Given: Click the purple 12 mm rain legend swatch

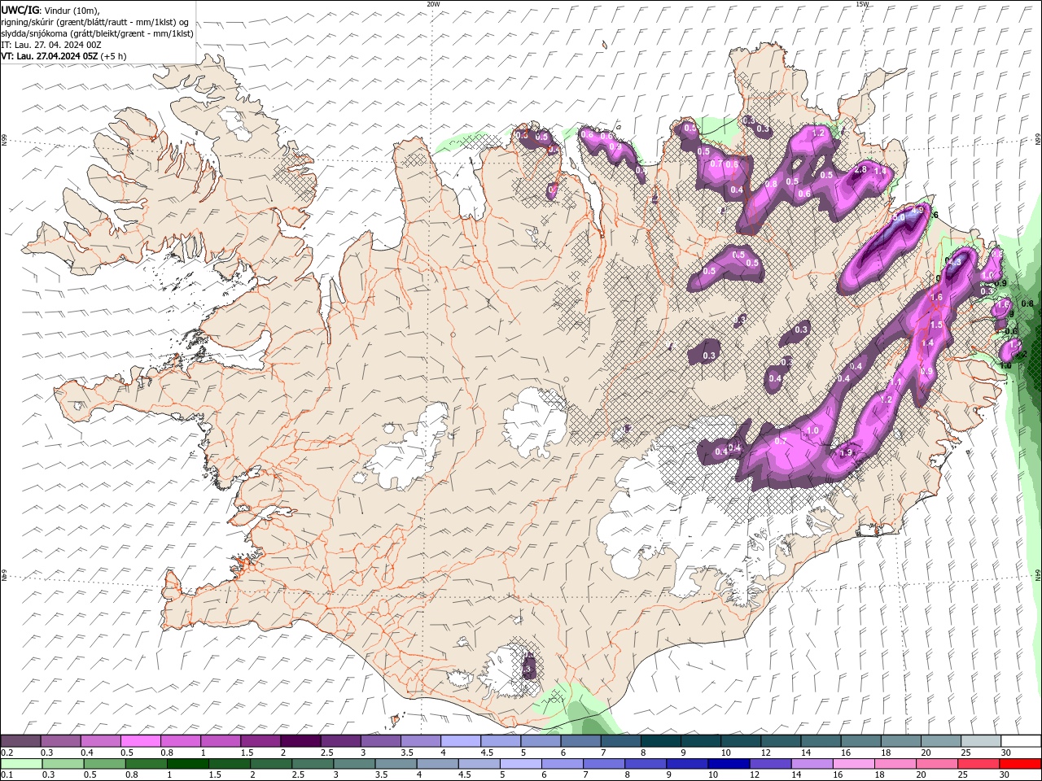Looking at the screenshot, I should coord(770,764).
